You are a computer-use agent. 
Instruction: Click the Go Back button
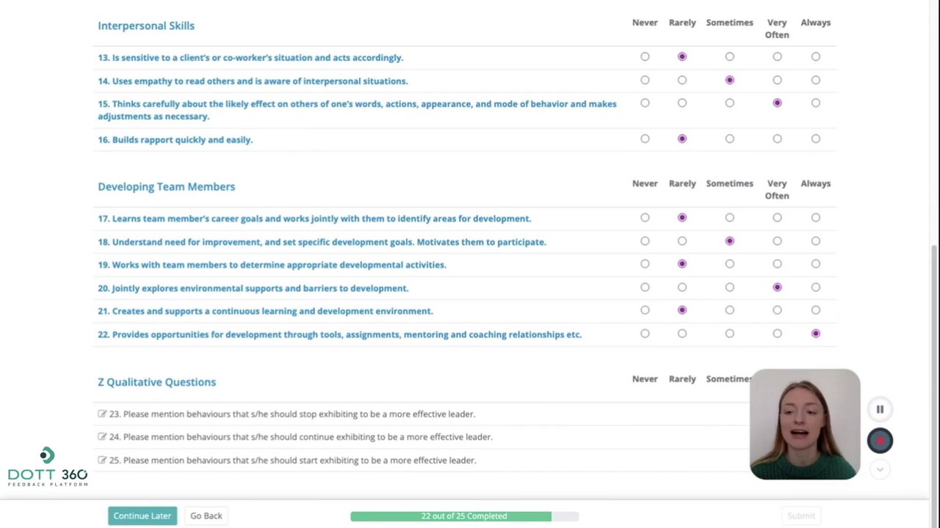[206, 516]
